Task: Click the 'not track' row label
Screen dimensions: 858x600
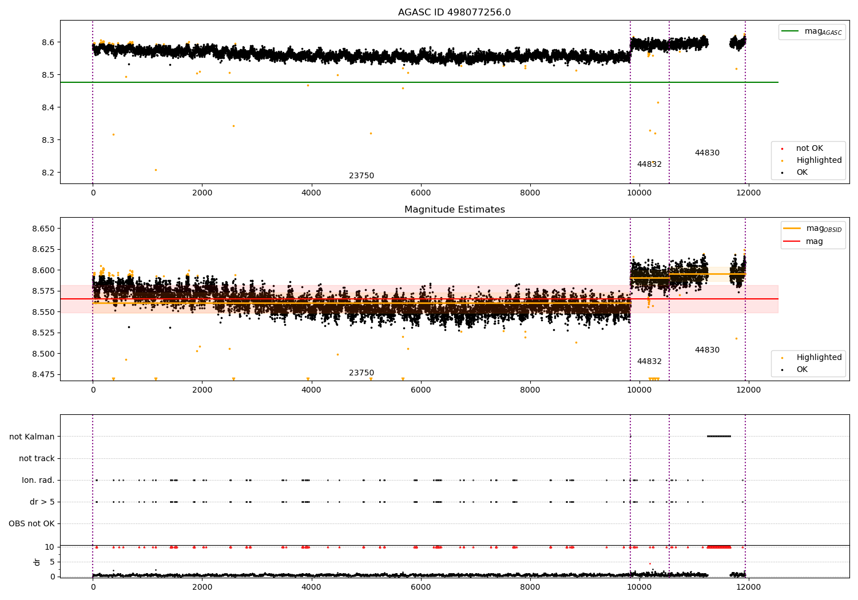Action: click(37, 458)
